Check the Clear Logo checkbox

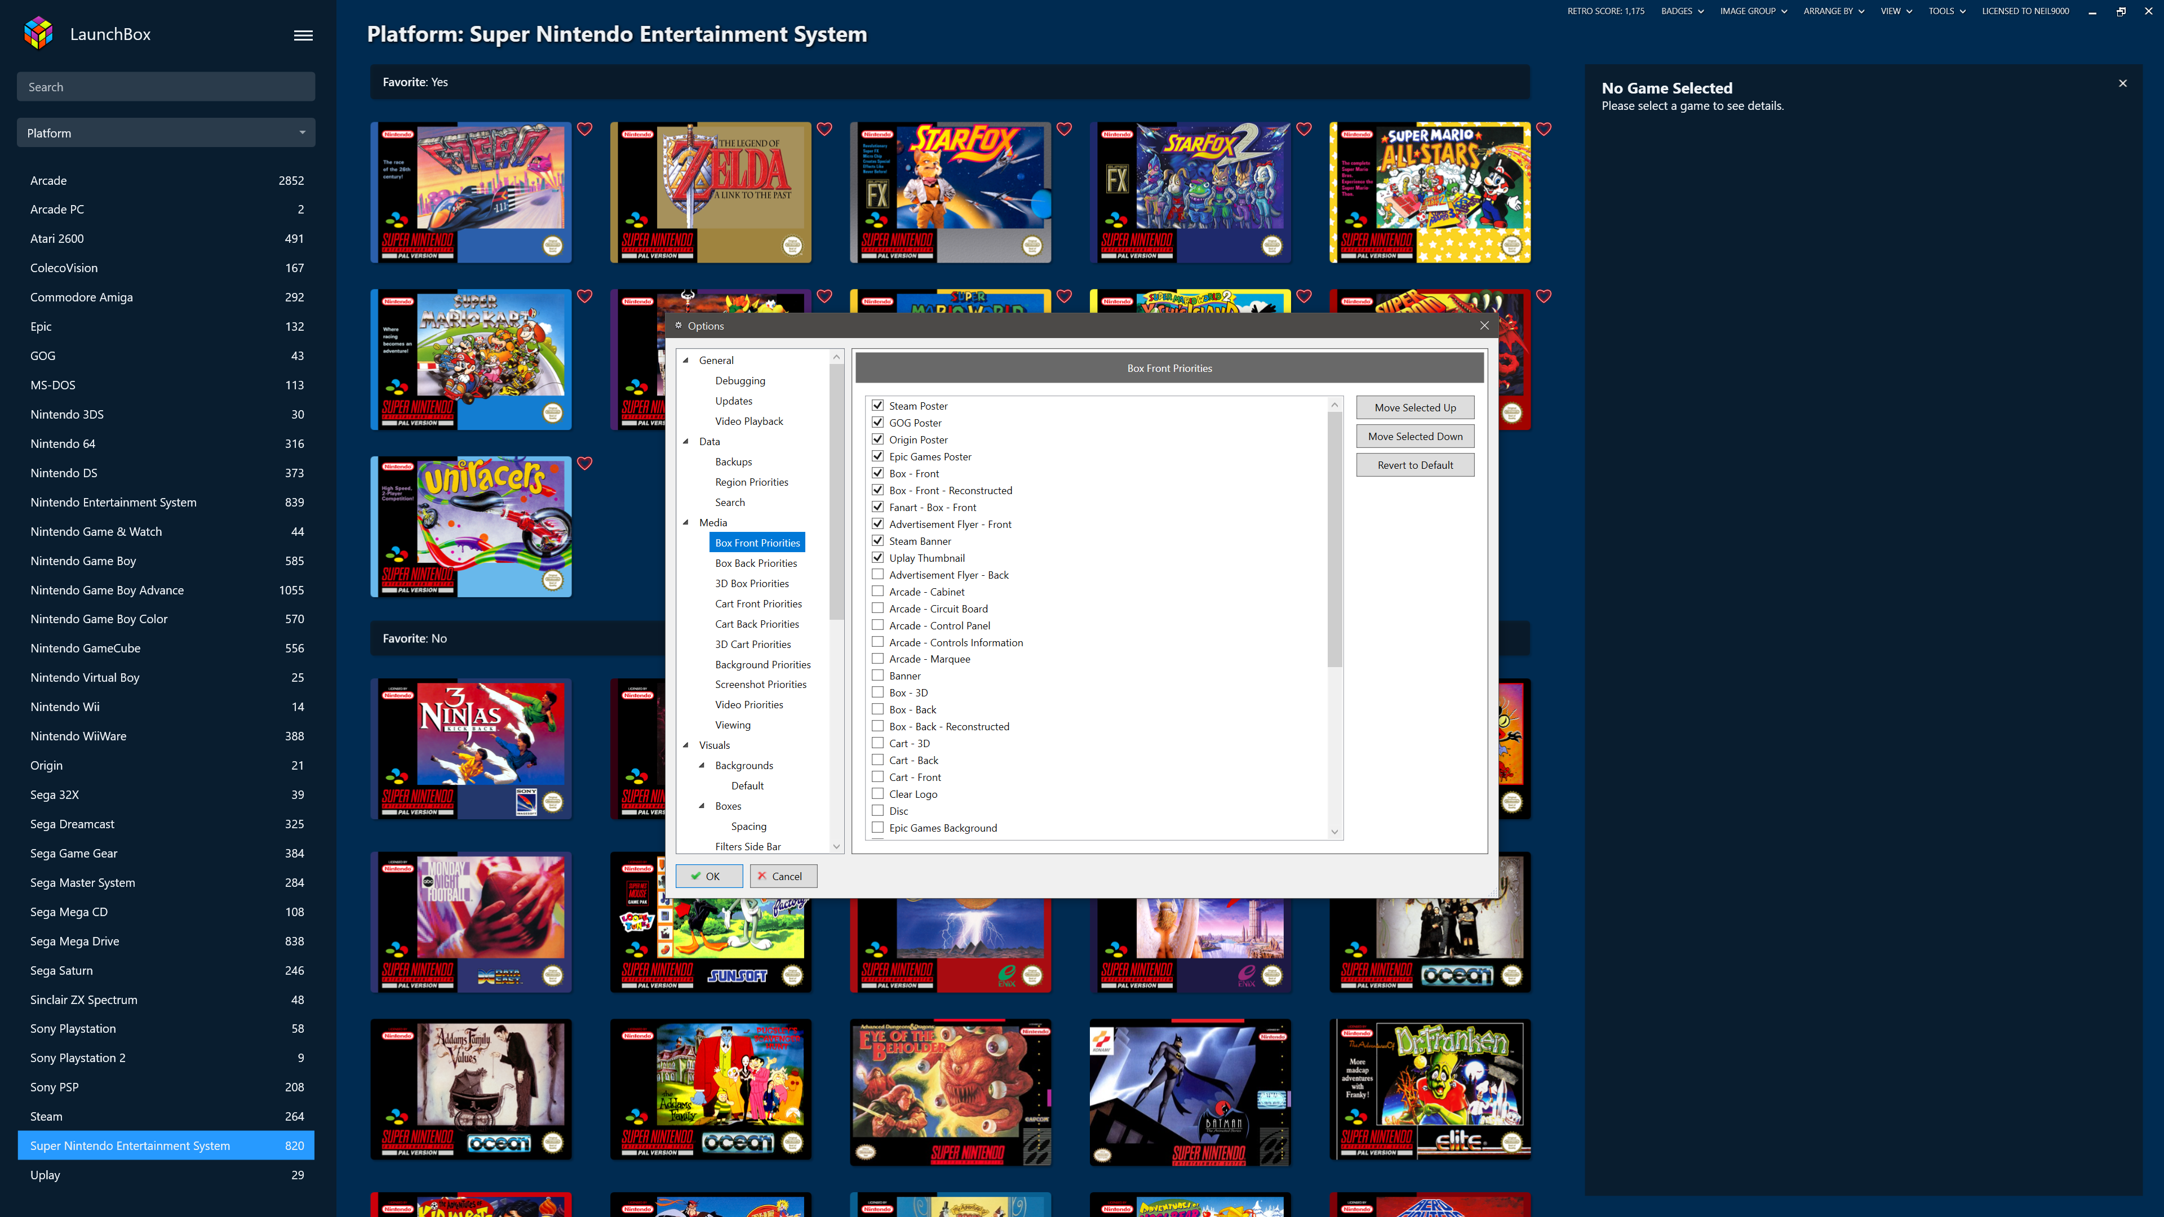[877, 794]
